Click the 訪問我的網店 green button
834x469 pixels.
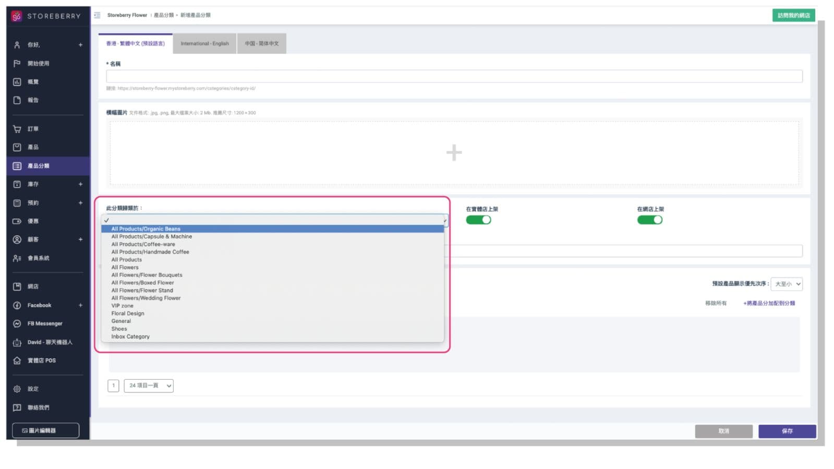[x=793, y=15]
